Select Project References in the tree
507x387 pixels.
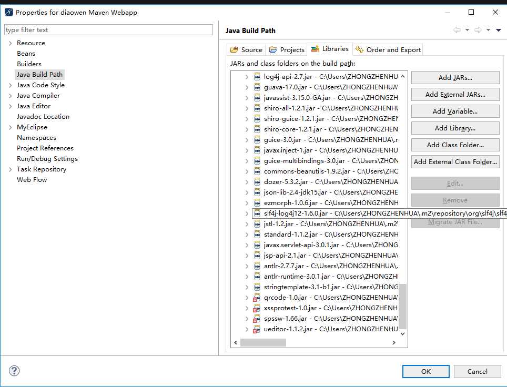(x=45, y=148)
